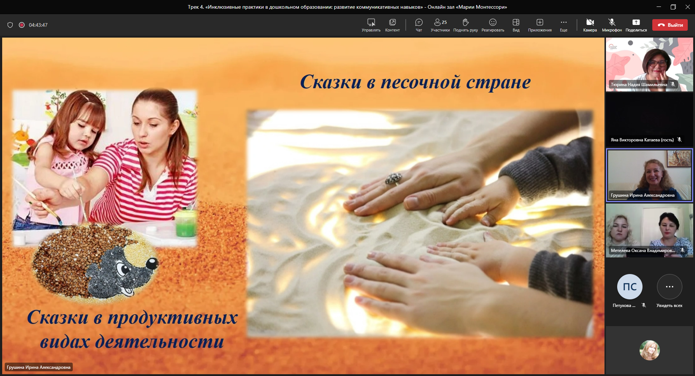The height and width of the screenshot is (376, 695).
Task: Click the ПС avatar for Петухова
Action: pos(629,287)
